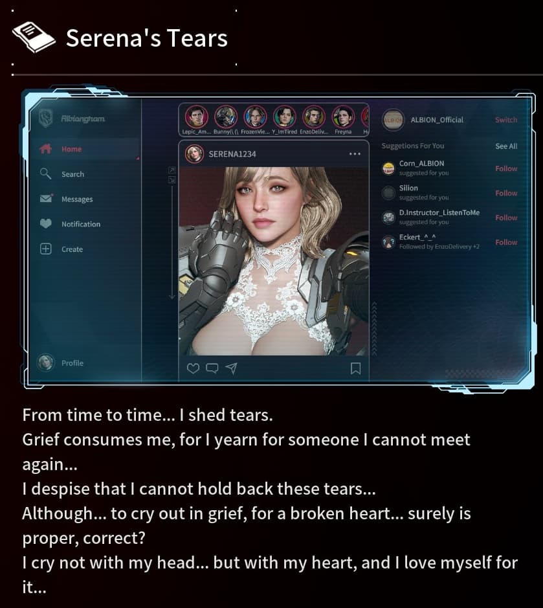The height and width of the screenshot is (608, 543).
Task: Click the expand arrows icon beside the post
Action: click(x=172, y=170)
